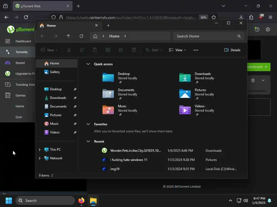Unpin Documents using its sidebar pin icon
Screen dimensions: 277x207
coord(75,106)
